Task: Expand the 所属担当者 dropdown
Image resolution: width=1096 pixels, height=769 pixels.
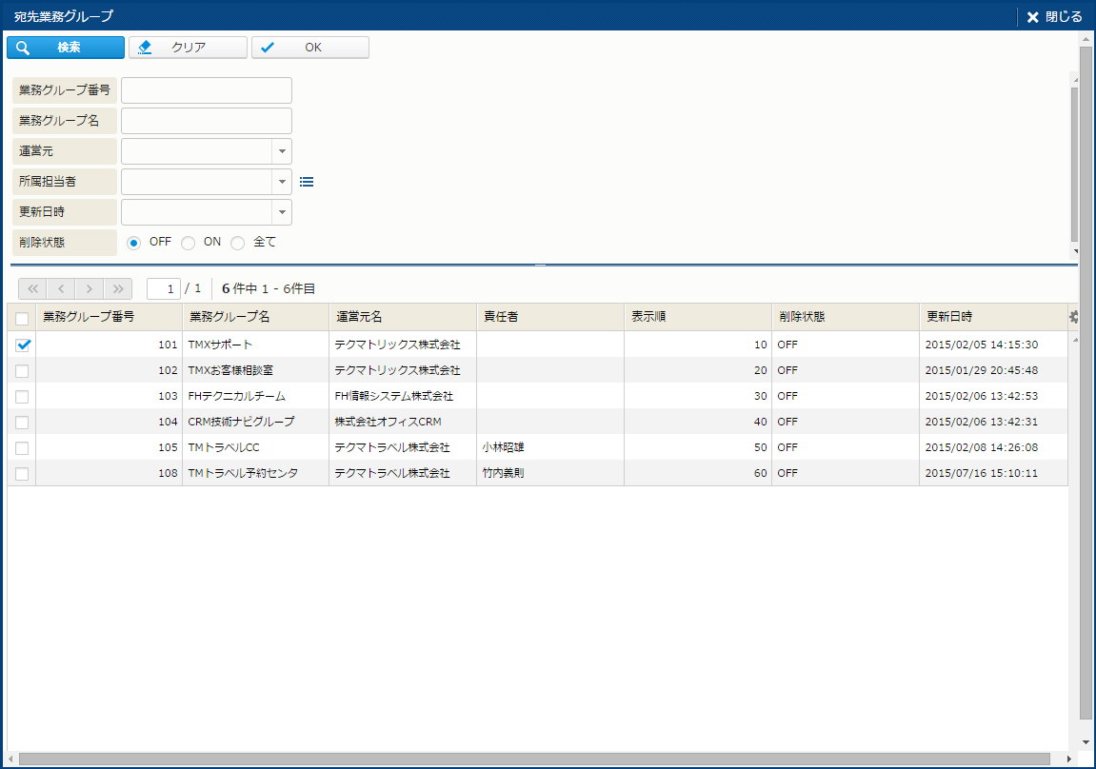Action: 282,182
